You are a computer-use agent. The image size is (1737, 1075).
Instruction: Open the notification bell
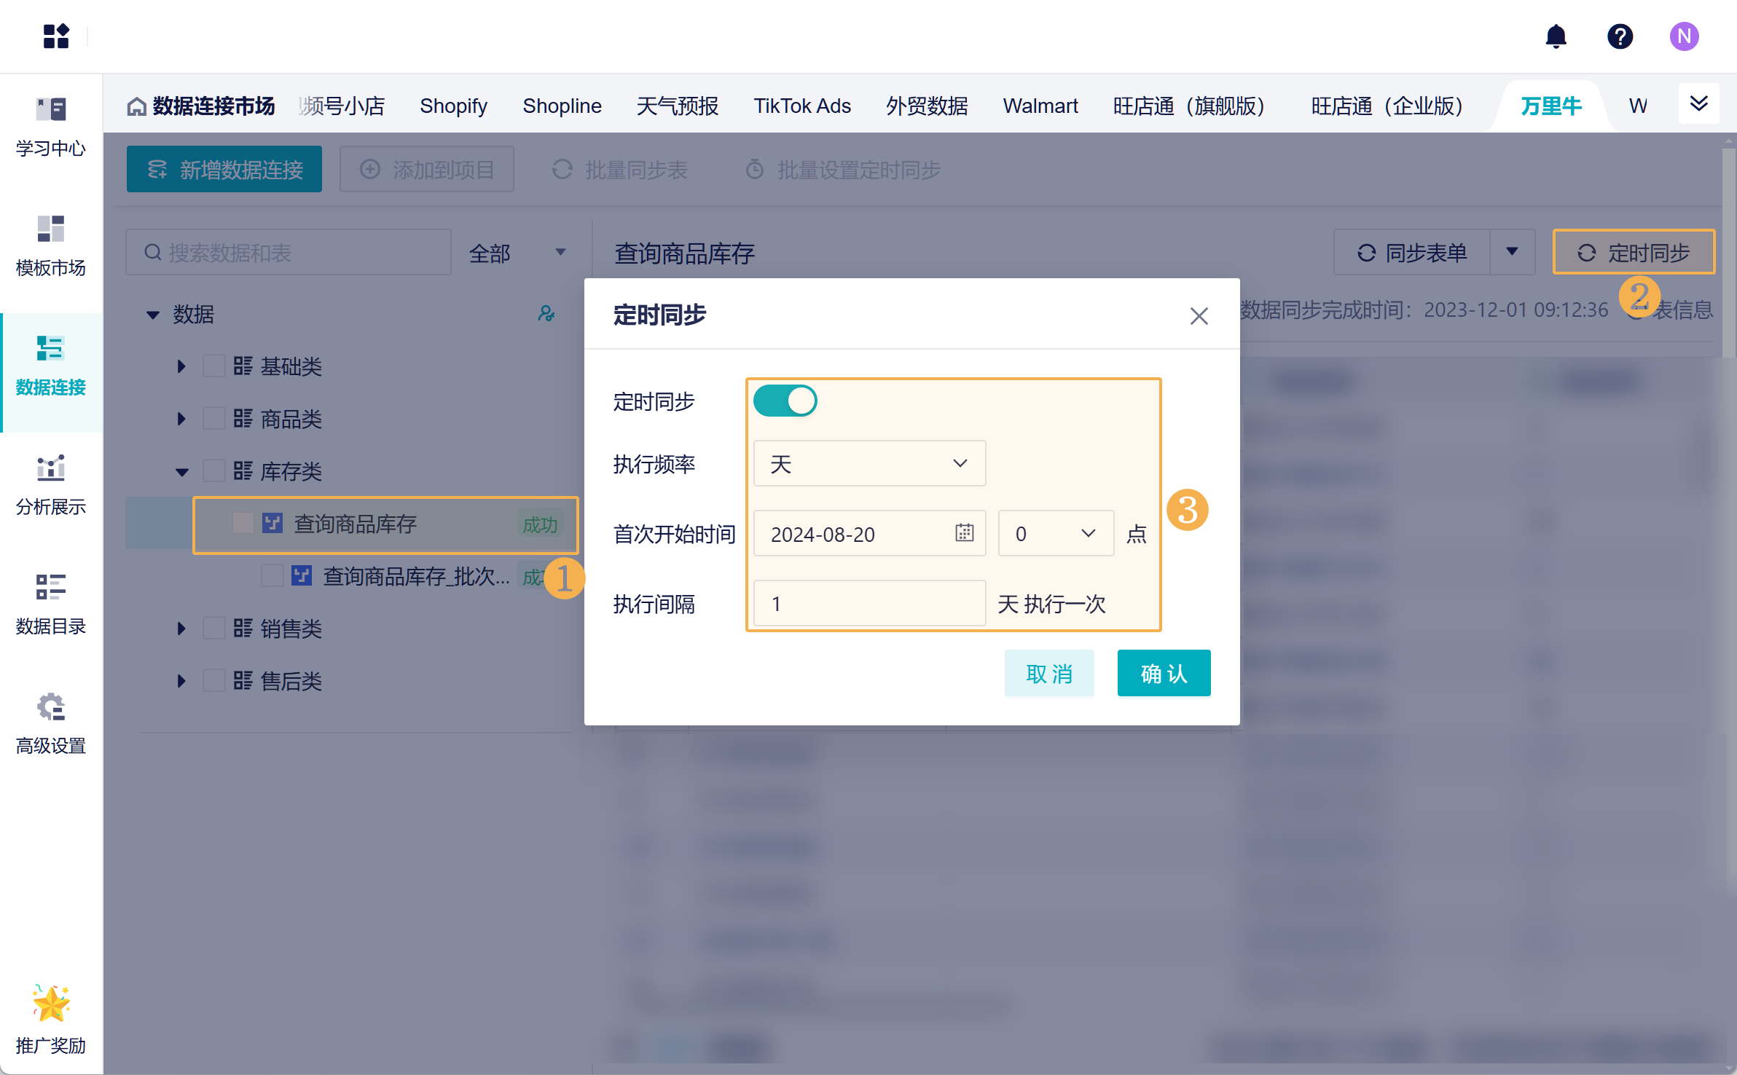coord(1556,36)
